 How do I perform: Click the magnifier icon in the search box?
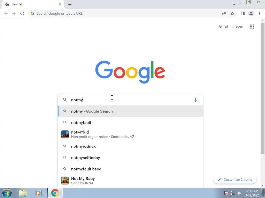click(65, 100)
